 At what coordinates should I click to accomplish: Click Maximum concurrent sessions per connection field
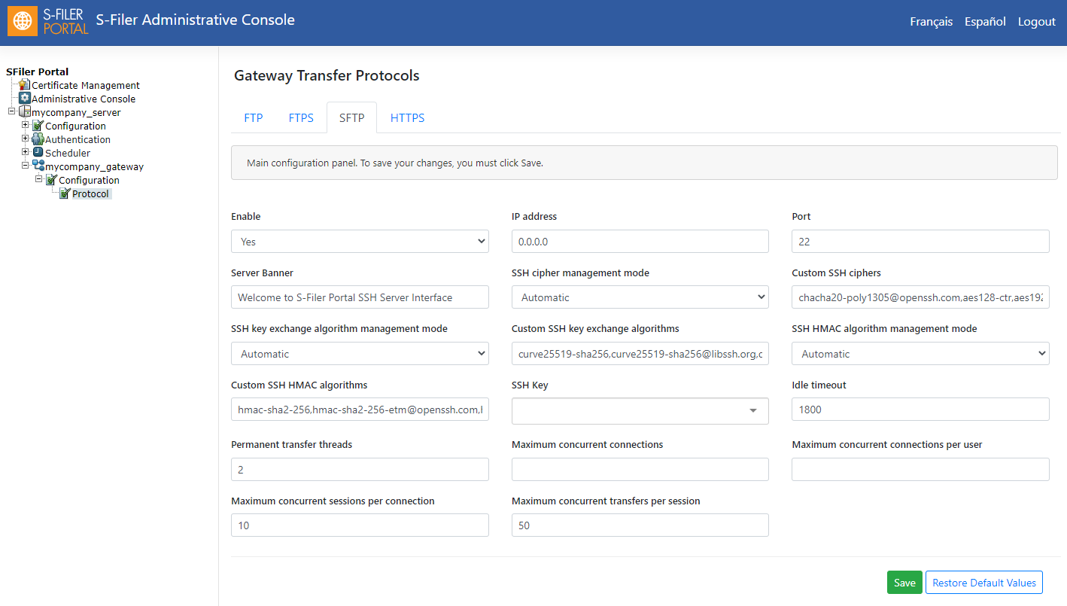[360, 525]
